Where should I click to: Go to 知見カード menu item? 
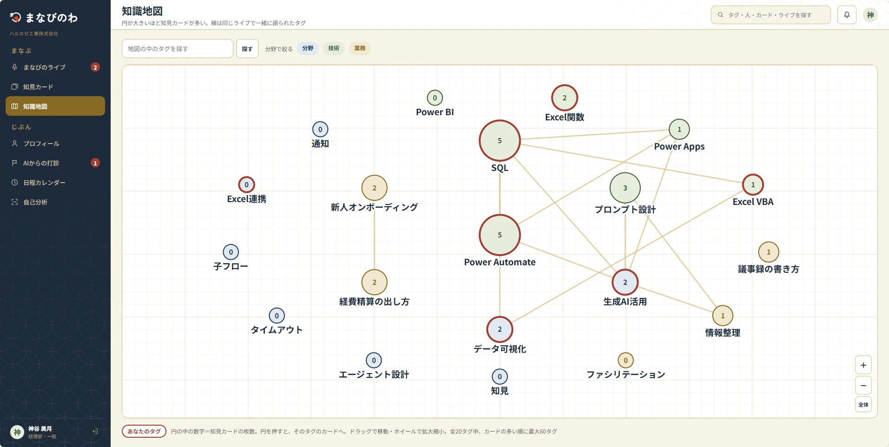coord(55,87)
